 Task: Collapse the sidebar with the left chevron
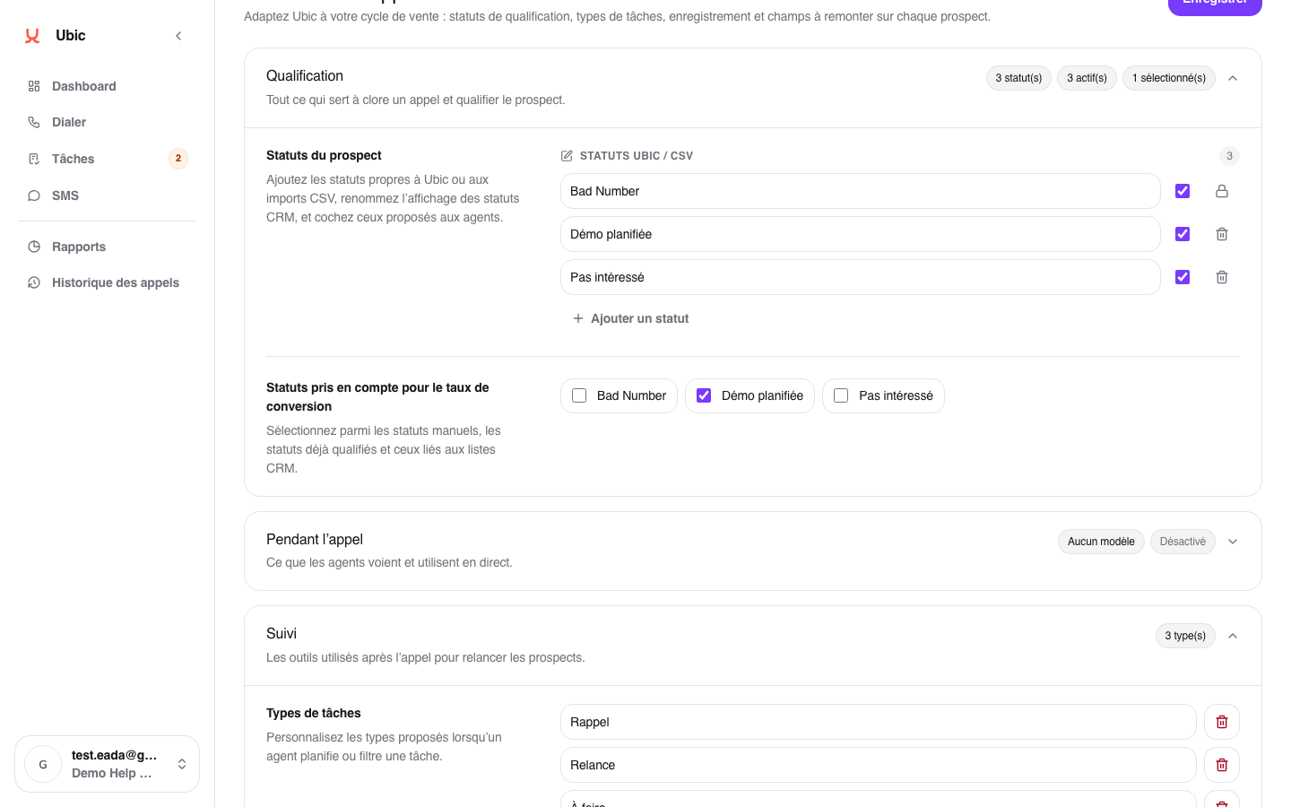click(178, 36)
